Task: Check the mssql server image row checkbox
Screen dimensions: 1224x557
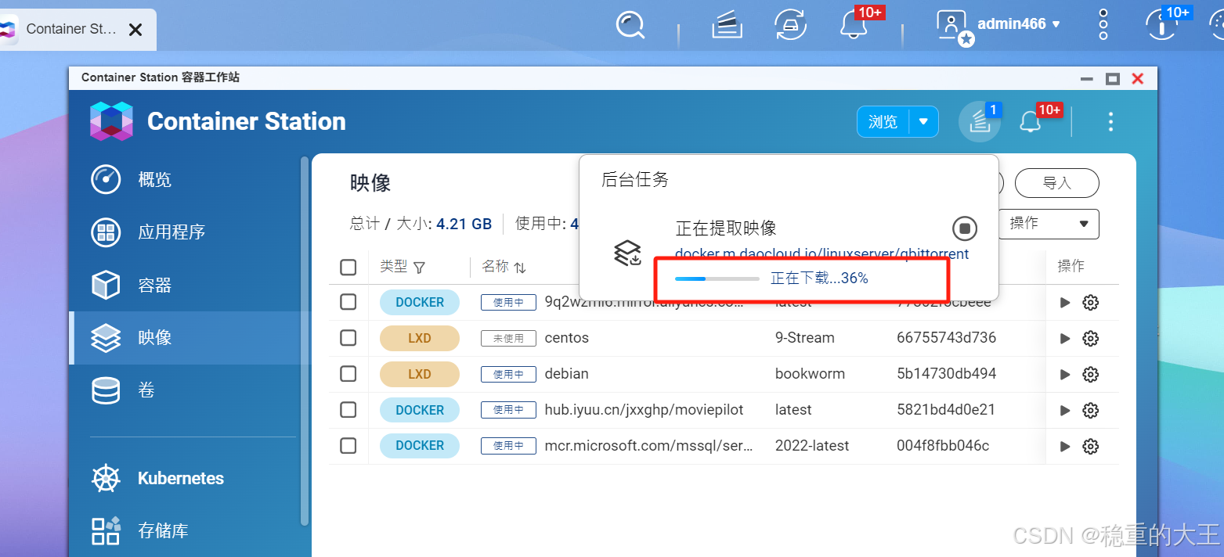Action: 348,446
